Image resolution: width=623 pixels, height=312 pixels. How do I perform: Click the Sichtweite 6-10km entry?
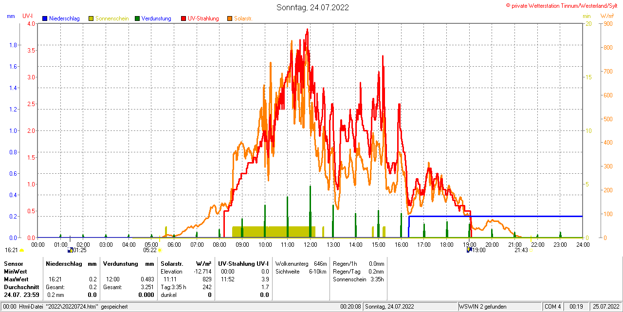[301, 271]
